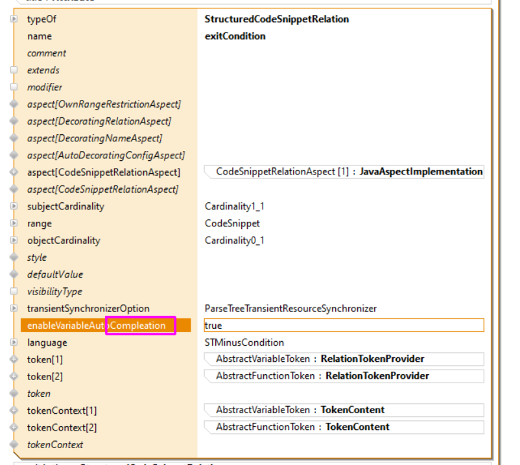Toggle the square box beside extends
This screenshot has width=520, height=465.
click(14, 70)
